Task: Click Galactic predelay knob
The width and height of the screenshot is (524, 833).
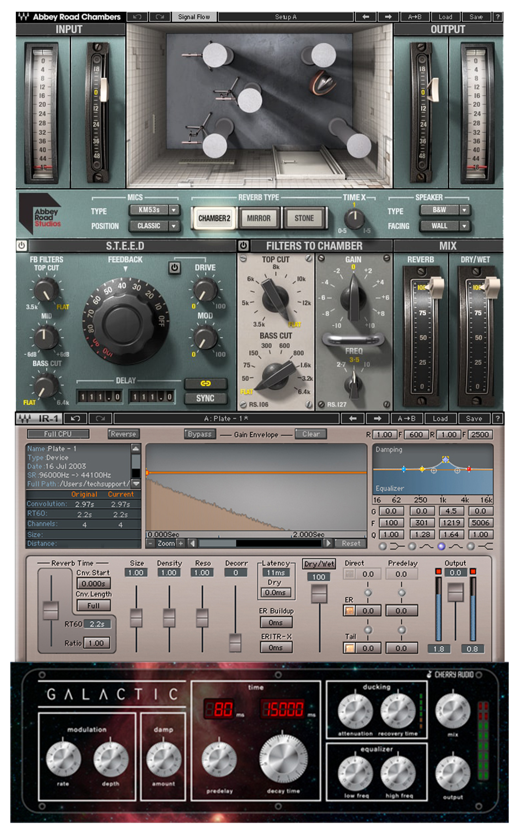Action: point(219,759)
